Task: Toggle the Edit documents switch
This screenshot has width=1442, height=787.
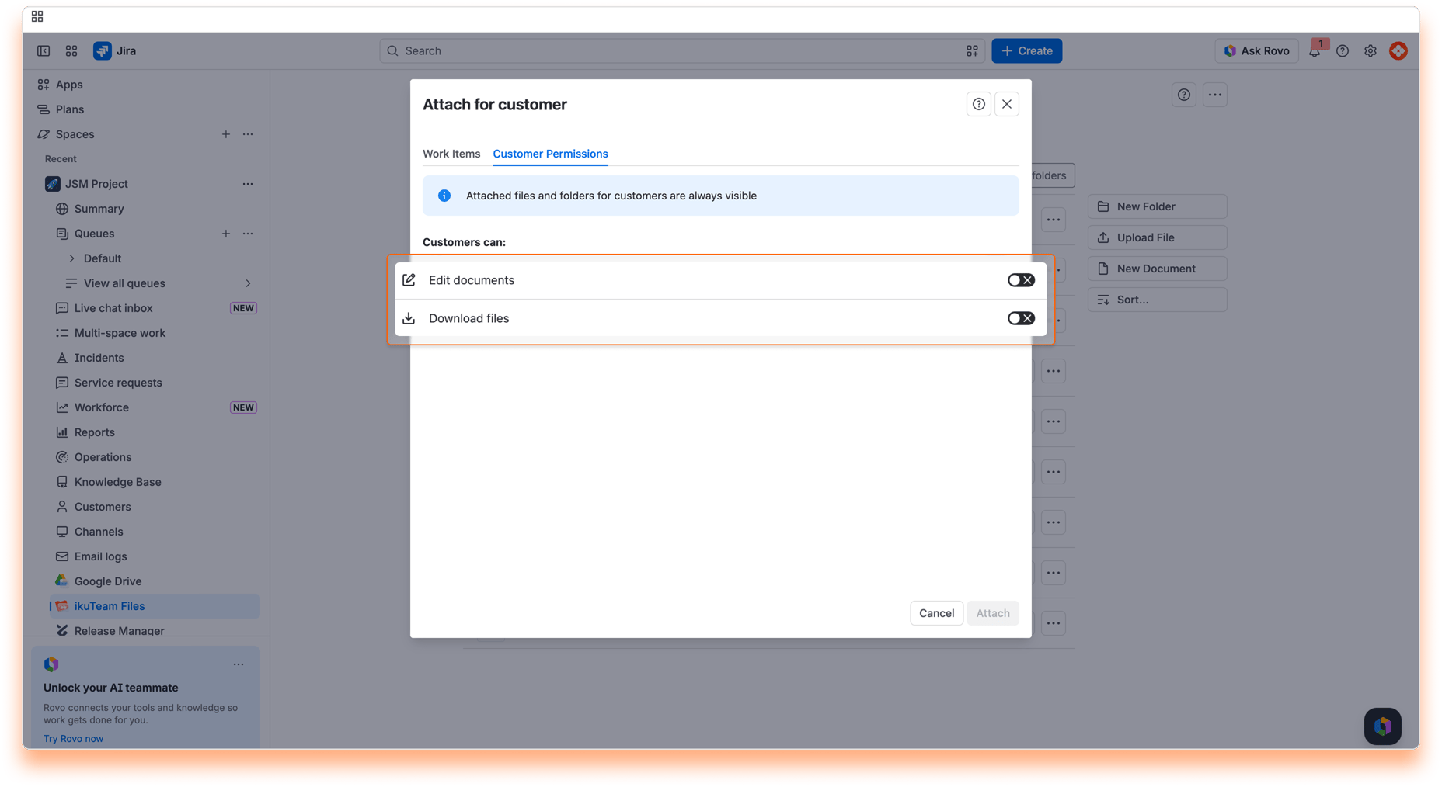Action: [1020, 280]
